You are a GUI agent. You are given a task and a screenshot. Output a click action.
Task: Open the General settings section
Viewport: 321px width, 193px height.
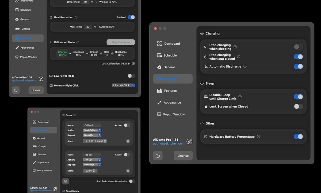coord(169,67)
